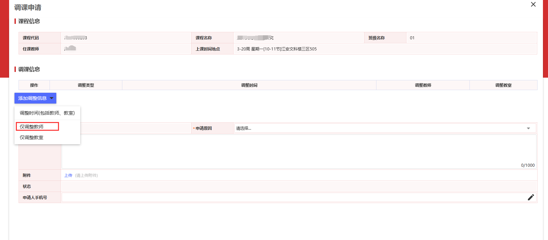Click the class name value 01
Viewport: 548px width, 240px height.
point(412,38)
